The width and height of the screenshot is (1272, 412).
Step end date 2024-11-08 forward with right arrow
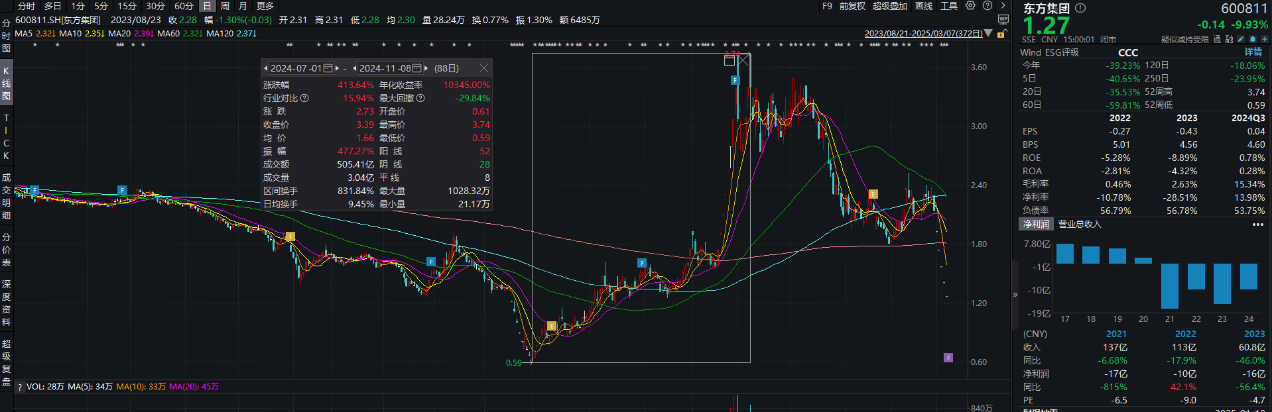(x=426, y=68)
